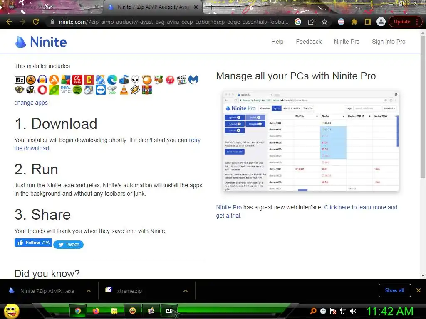Click the Ninite Pro link below the screenshot
Screen dimensions: 426x319
229,208
